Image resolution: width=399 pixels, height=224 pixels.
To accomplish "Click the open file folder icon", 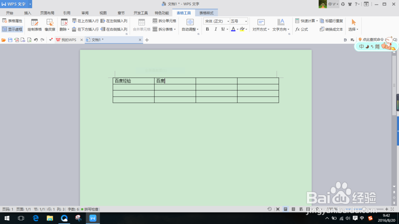I will pos(4,40).
